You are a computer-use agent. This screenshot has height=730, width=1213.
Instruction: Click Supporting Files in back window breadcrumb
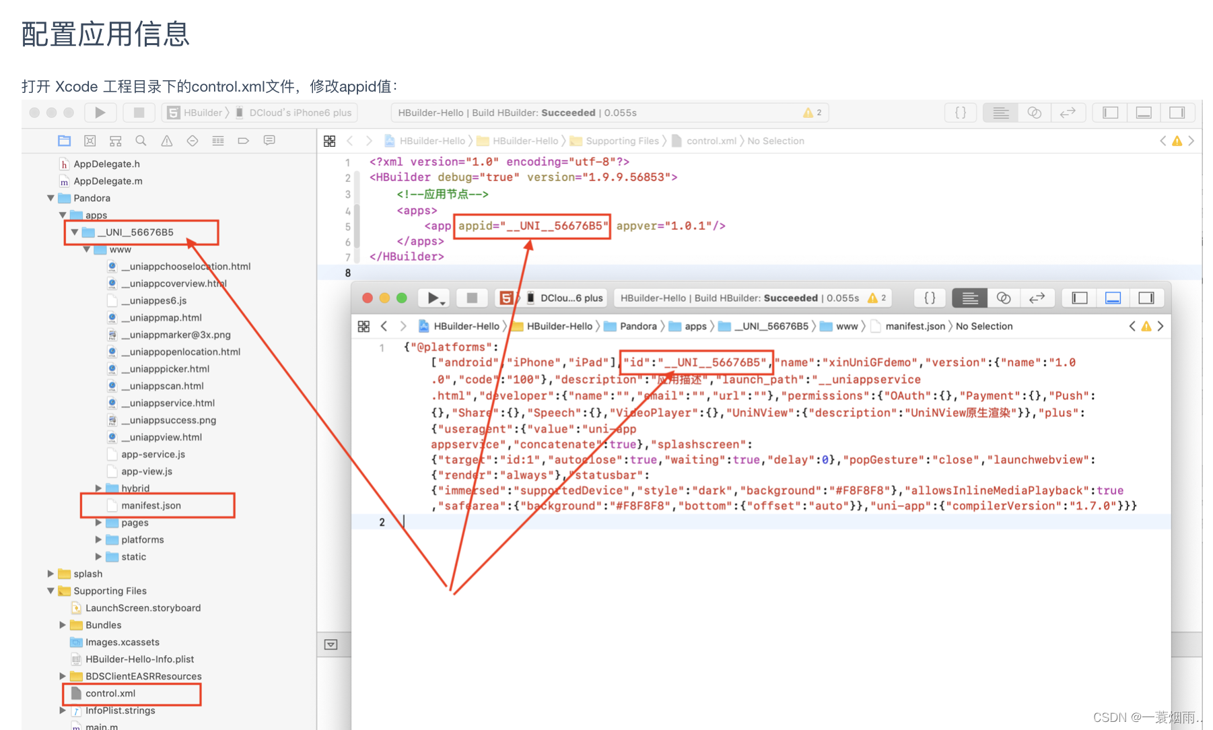[622, 141]
